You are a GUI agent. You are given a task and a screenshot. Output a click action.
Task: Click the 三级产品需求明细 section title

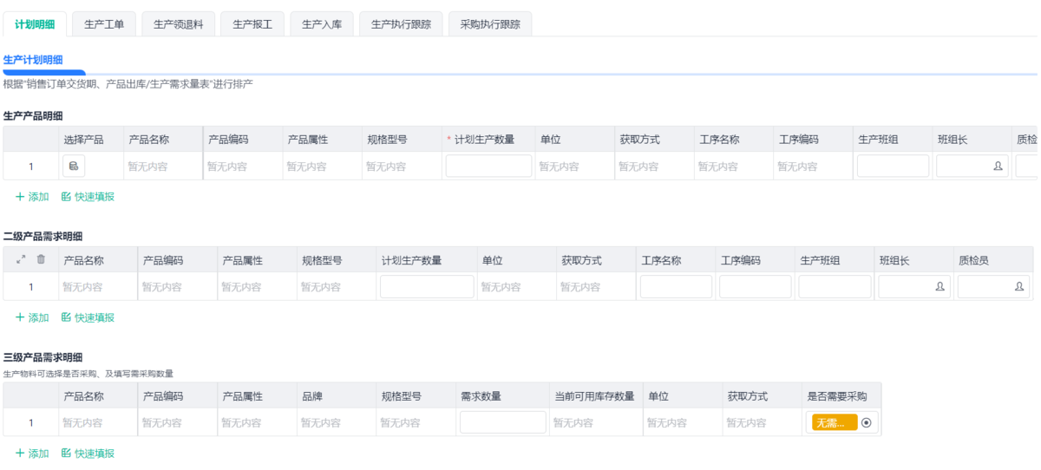pyautogui.click(x=43, y=356)
